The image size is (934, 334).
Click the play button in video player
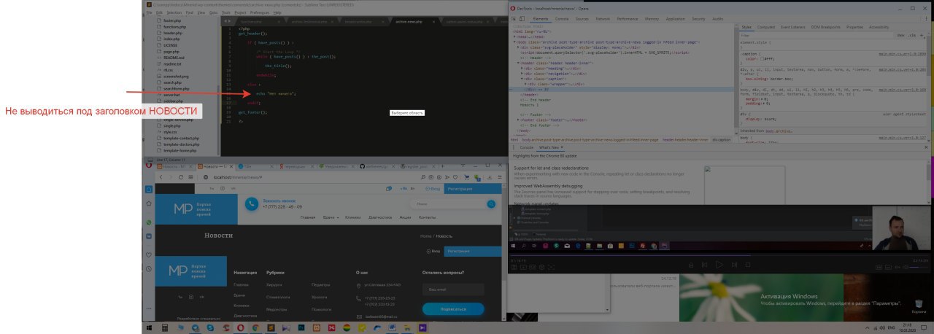pos(719,264)
